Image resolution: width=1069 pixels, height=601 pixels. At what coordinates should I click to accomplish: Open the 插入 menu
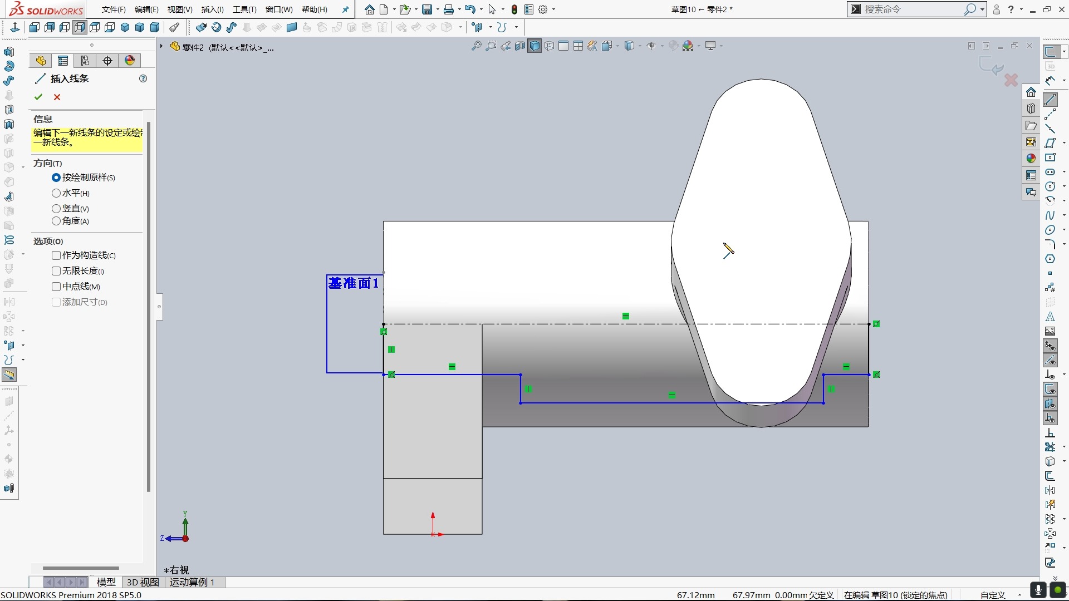pyautogui.click(x=212, y=9)
